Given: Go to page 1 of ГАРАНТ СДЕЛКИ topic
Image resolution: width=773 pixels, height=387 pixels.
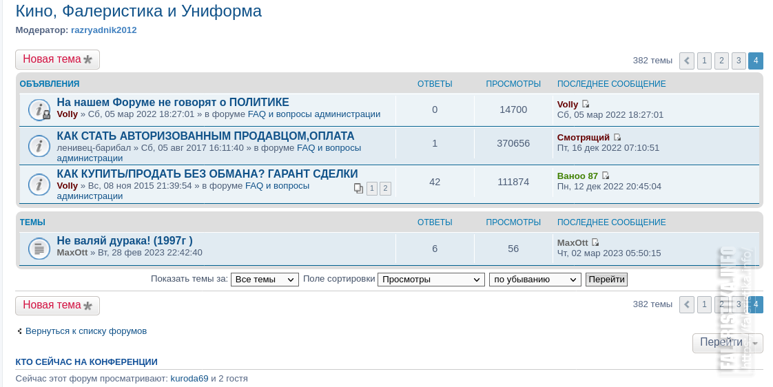Looking at the screenshot, I should (x=372, y=188).
